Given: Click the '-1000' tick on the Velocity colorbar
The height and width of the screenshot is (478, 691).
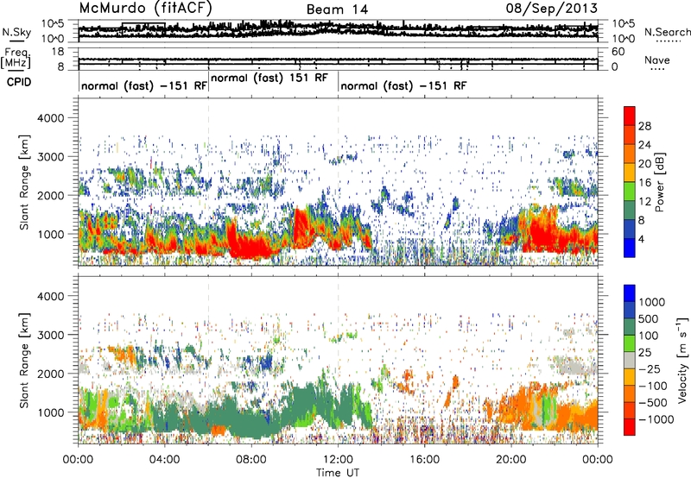Looking at the screenshot, I should point(656,419).
